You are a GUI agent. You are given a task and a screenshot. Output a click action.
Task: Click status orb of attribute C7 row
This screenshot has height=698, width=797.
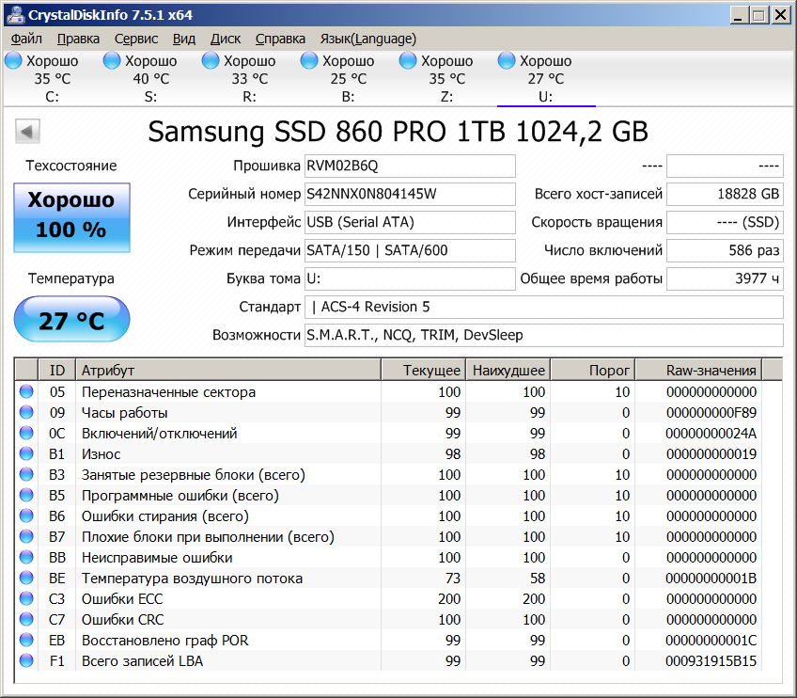[26, 619]
